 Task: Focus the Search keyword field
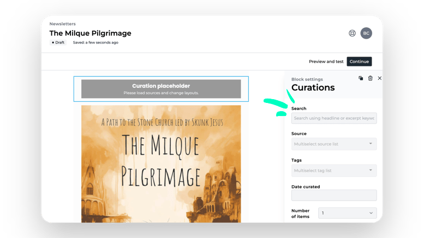point(334,118)
